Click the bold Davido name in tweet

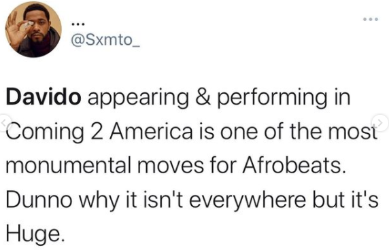tap(44, 96)
